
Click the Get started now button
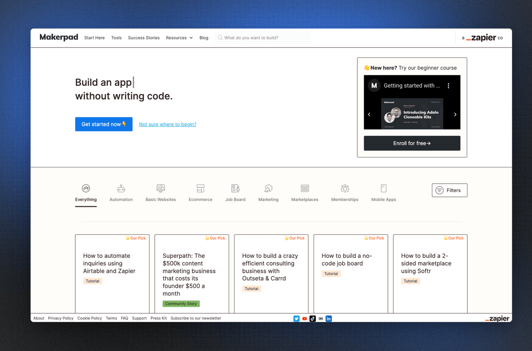point(104,124)
